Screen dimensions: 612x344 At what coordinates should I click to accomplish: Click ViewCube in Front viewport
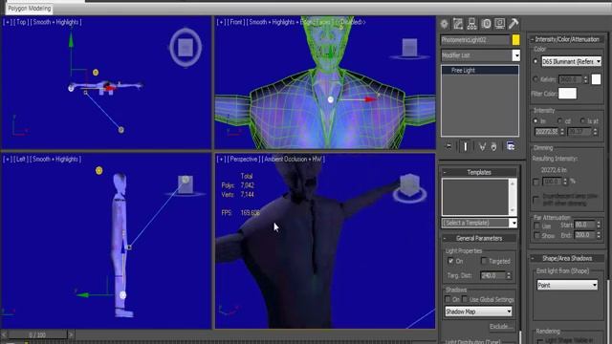pos(409,49)
